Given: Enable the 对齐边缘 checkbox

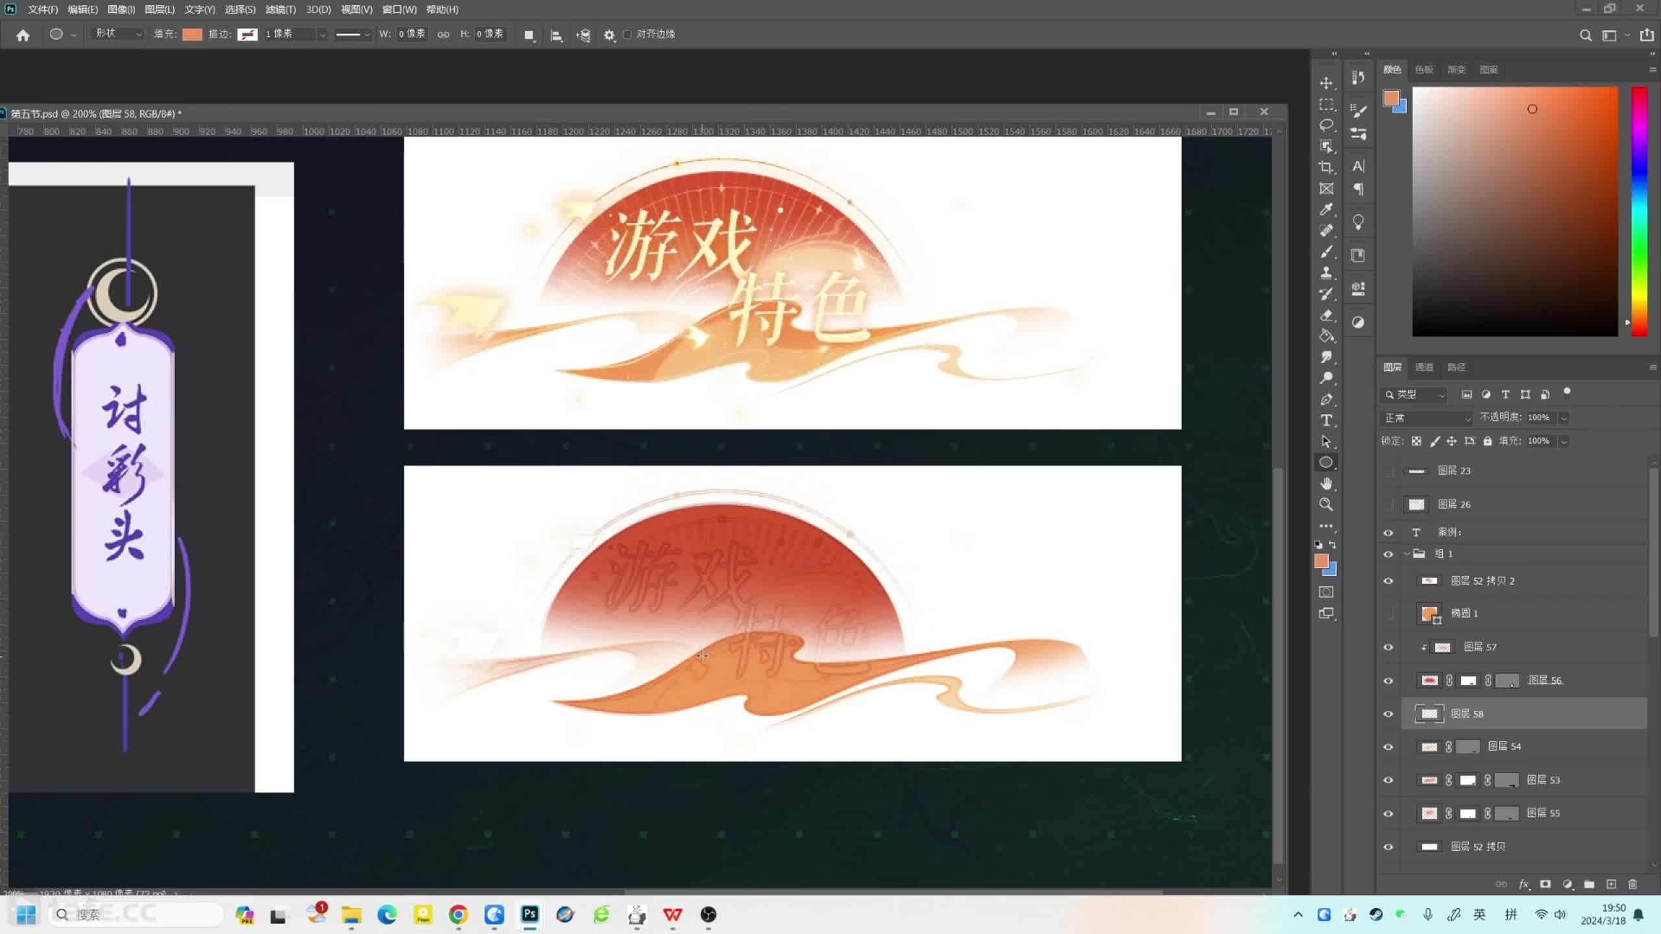Looking at the screenshot, I should (x=627, y=34).
